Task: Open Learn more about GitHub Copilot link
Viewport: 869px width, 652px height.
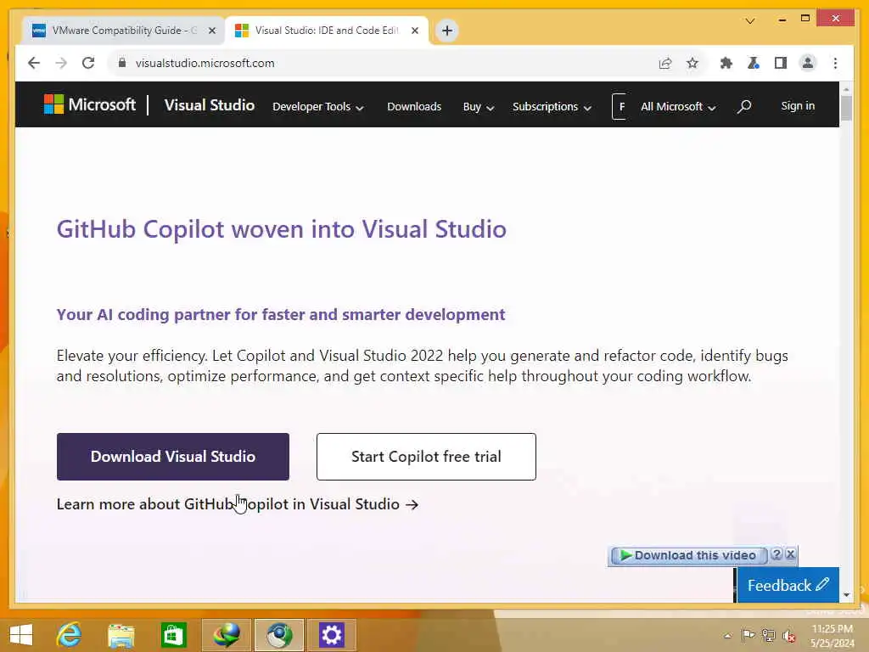Action: click(238, 504)
